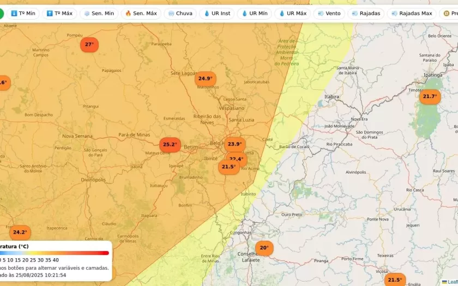Switch to the Tº Máx layer
The image size is (458, 286).
coord(59,14)
